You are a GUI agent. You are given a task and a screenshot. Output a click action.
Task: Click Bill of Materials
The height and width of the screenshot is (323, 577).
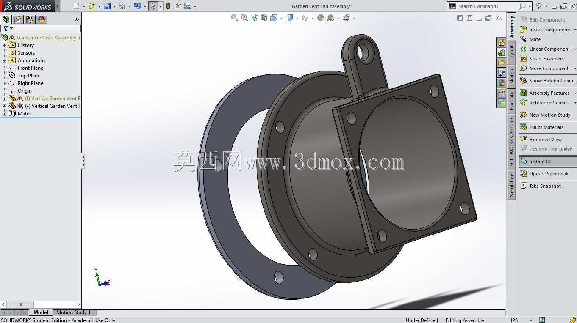[x=542, y=127]
